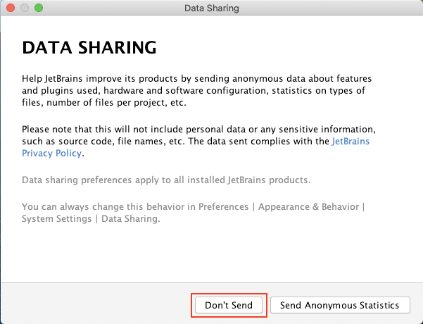Screen dimensions: 423x324
Task: Click the empty gray footer area left of buttons
Action: pyautogui.click(x=96, y=304)
